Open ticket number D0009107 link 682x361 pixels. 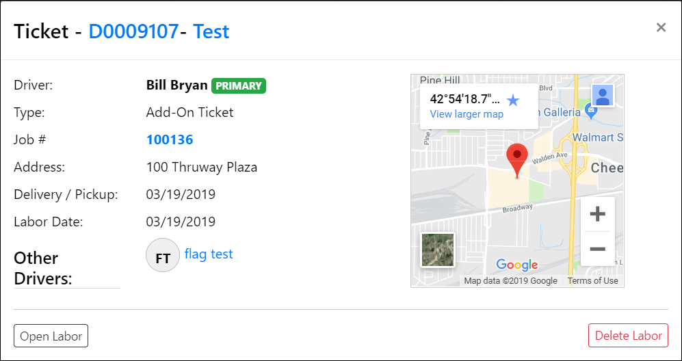133,31
